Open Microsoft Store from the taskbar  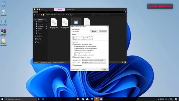(x=83, y=99)
